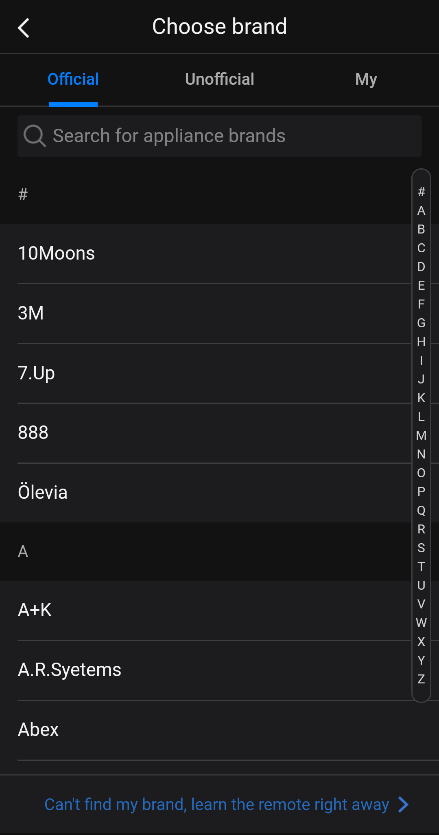Jump to letter Z in index

pos(421,679)
